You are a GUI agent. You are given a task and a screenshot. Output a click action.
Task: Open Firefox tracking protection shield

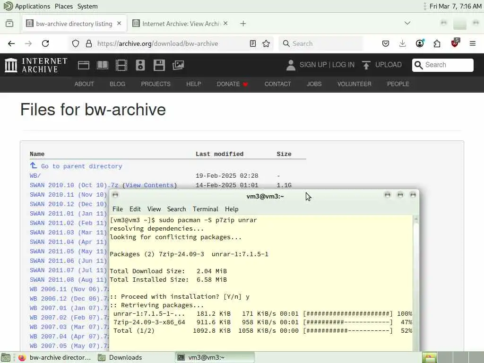pyautogui.click(x=76, y=43)
